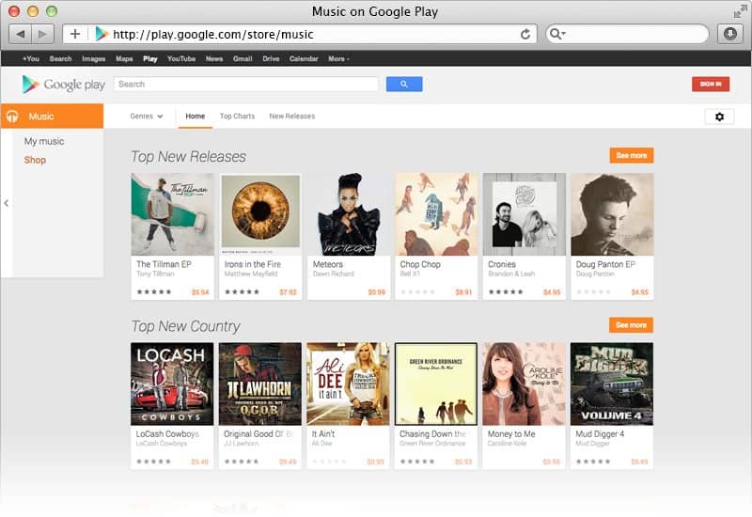Click the browser address bar URL

[213, 35]
